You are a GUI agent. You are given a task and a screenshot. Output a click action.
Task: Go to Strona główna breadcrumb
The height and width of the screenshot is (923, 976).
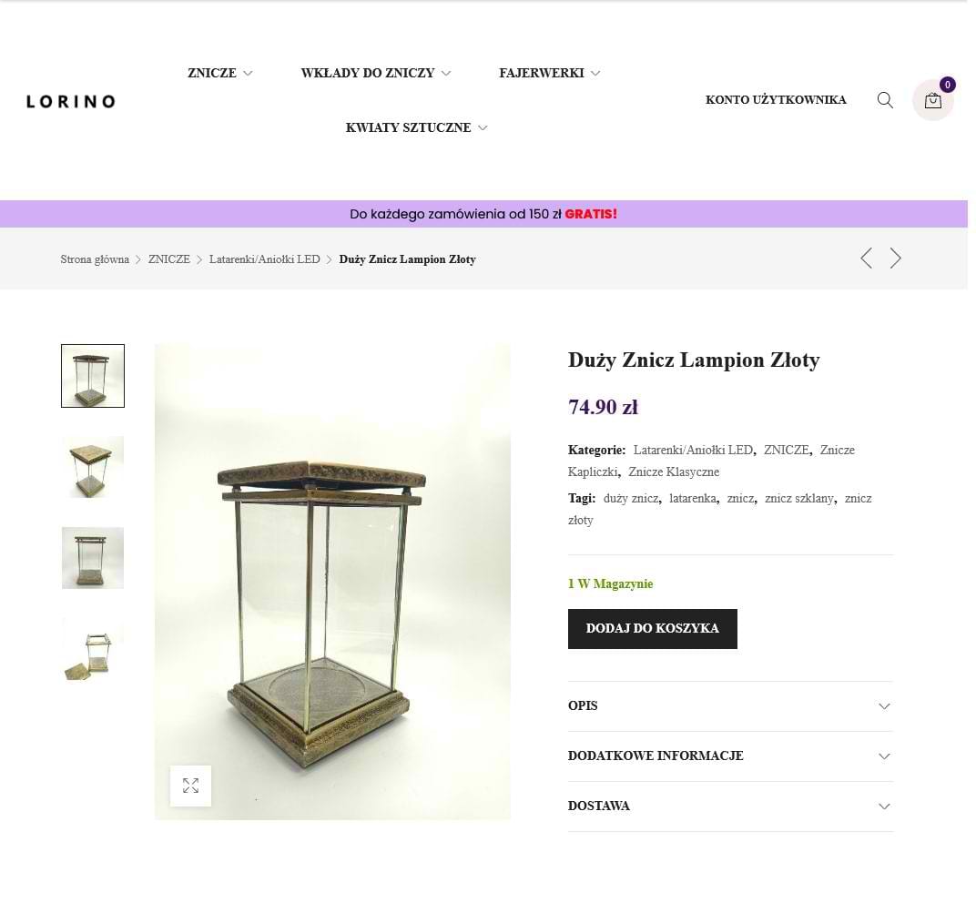pos(95,259)
